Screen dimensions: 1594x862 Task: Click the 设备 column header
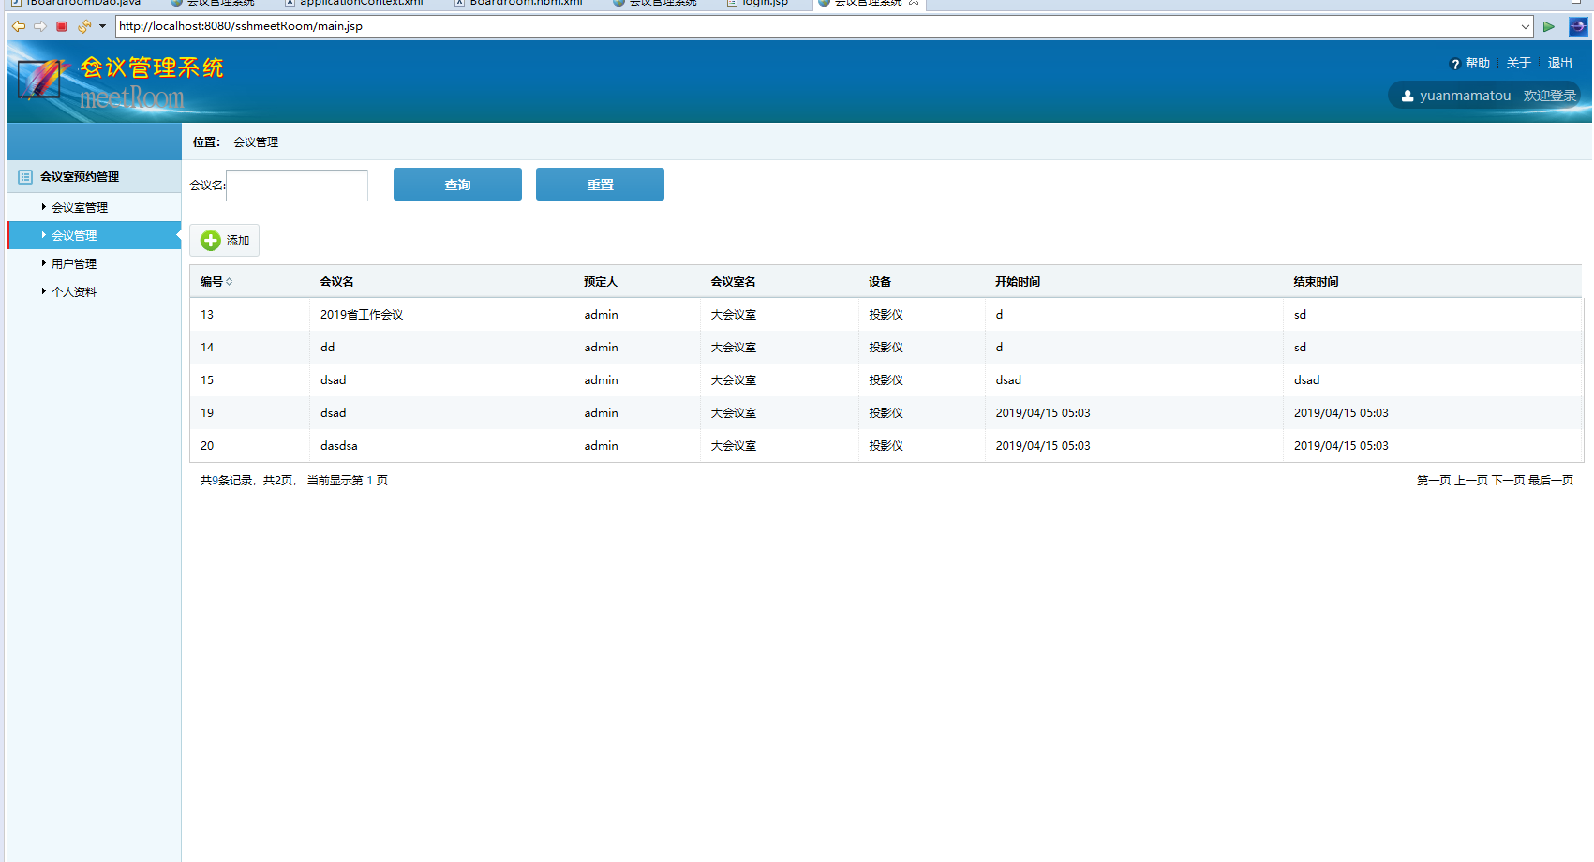click(880, 281)
